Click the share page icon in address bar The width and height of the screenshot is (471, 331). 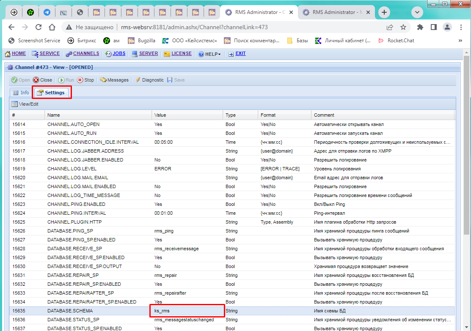390,27
